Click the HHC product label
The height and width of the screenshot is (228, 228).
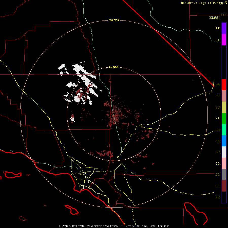pos(222,15)
